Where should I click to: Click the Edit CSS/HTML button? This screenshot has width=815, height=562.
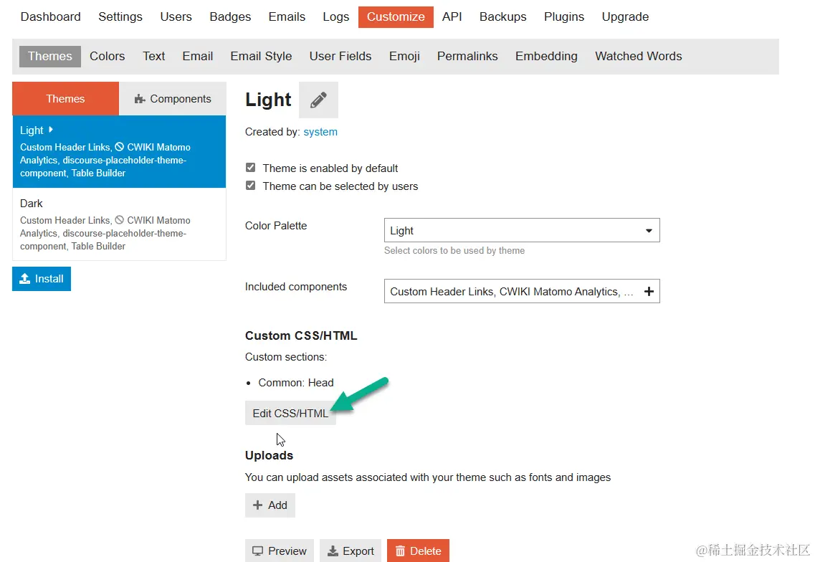tap(290, 414)
